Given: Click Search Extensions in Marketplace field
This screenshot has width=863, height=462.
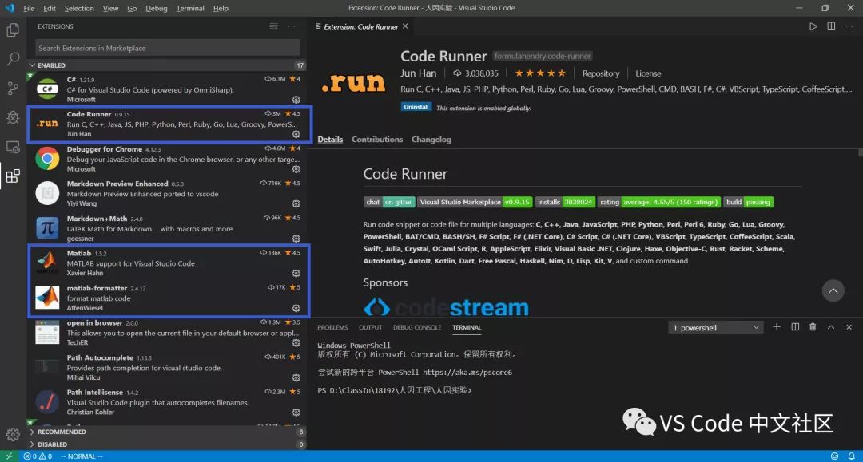Looking at the screenshot, I should coord(167,49).
